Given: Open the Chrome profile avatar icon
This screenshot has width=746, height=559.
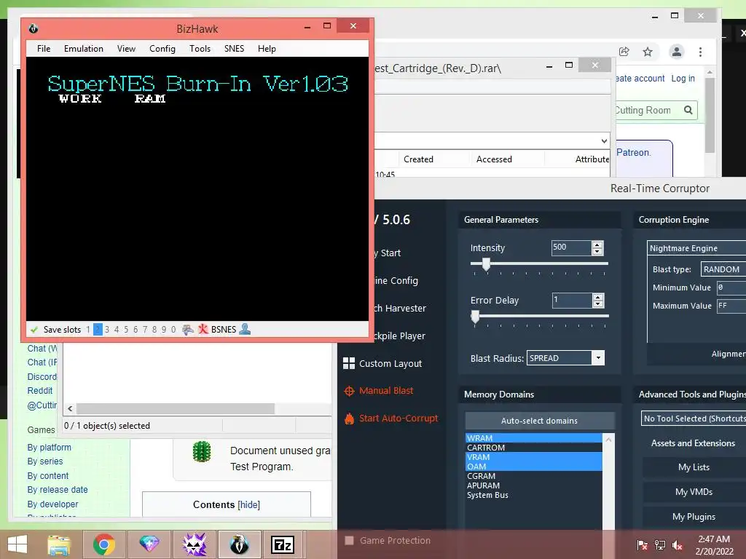Looking at the screenshot, I should [x=677, y=52].
